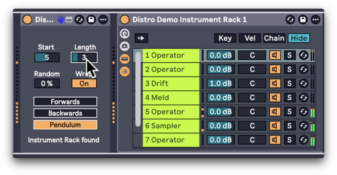Mute the 4 Meld chain with speaker icon
337x175 pixels.
(275, 98)
